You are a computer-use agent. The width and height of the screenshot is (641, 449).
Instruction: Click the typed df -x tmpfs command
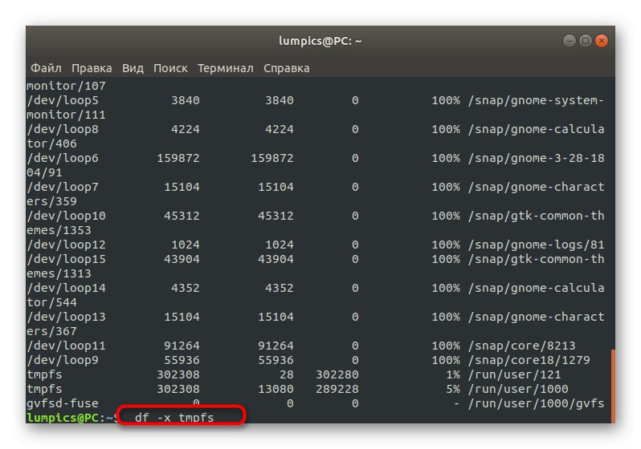(x=174, y=418)
